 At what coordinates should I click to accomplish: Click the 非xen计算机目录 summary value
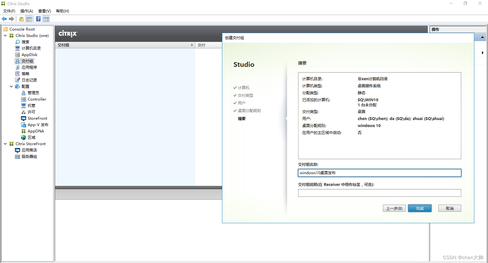click(373, 79)
